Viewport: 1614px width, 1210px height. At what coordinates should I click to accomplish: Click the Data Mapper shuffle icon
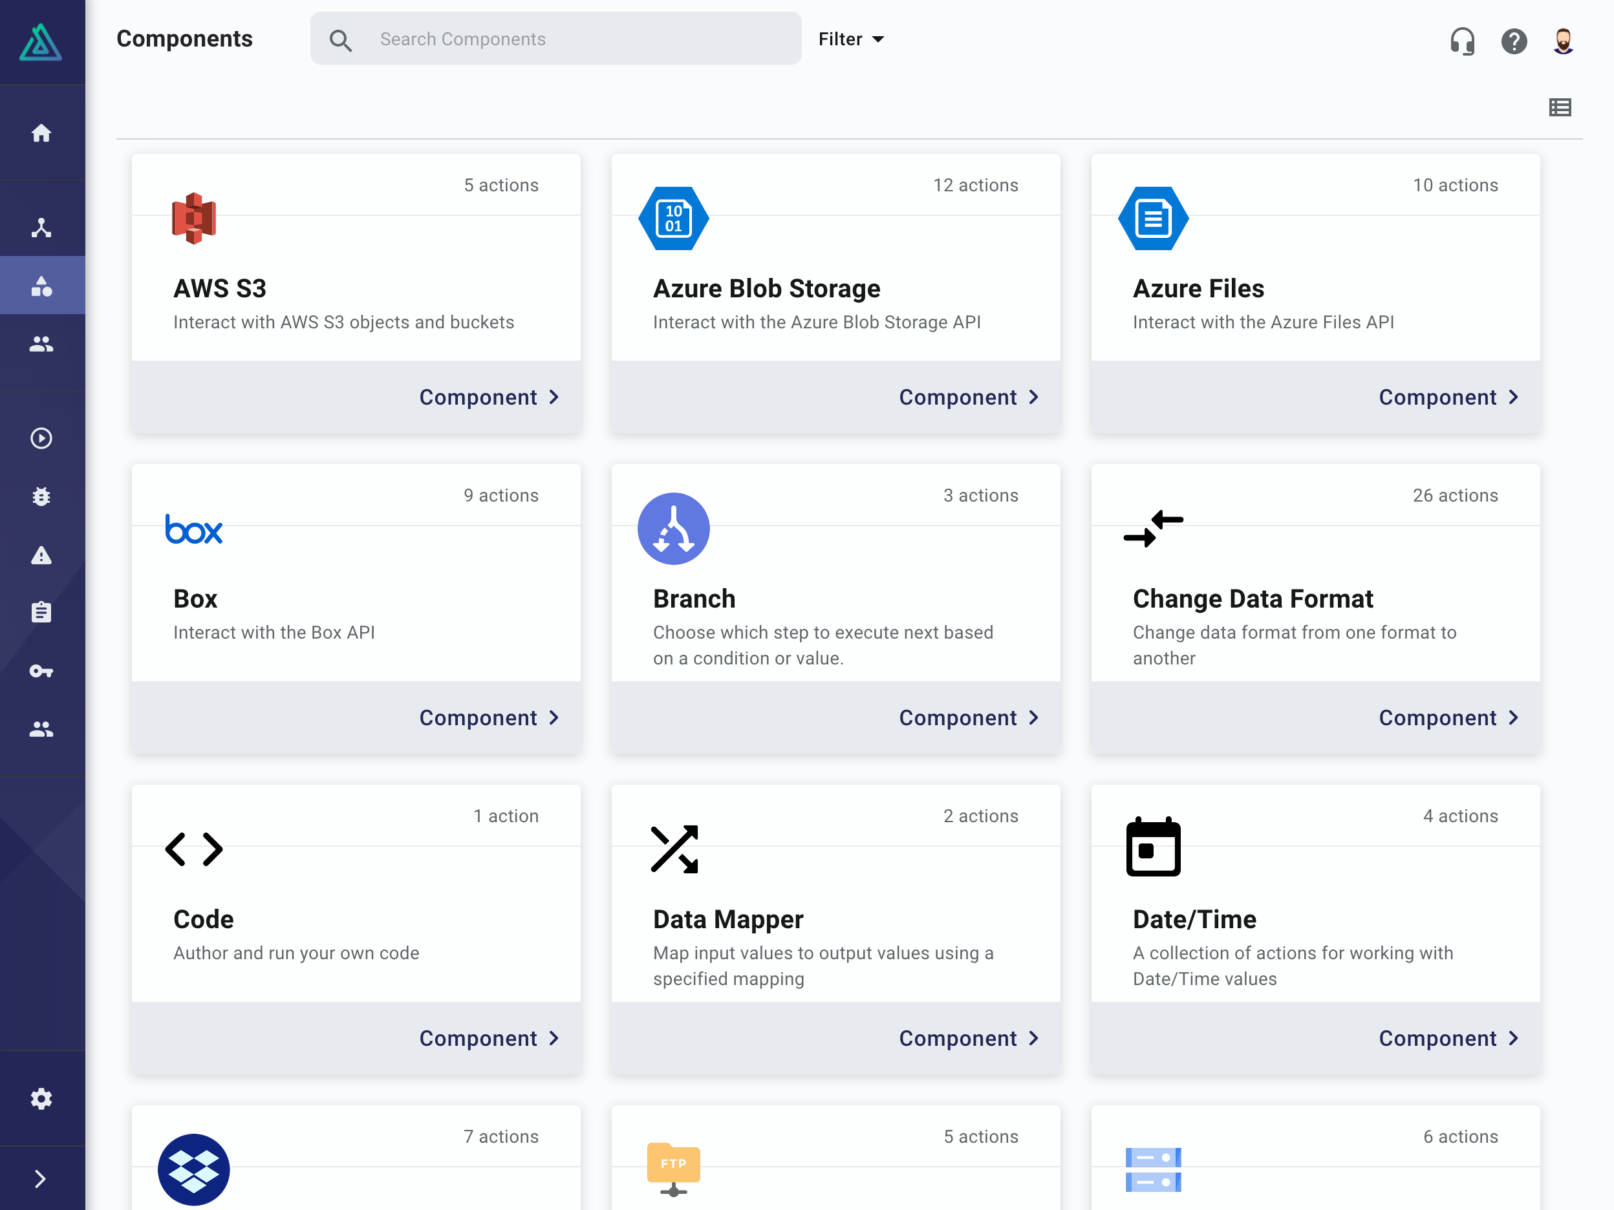(674, 849)
